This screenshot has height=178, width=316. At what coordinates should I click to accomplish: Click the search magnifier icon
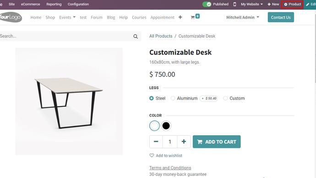[136, 36]
